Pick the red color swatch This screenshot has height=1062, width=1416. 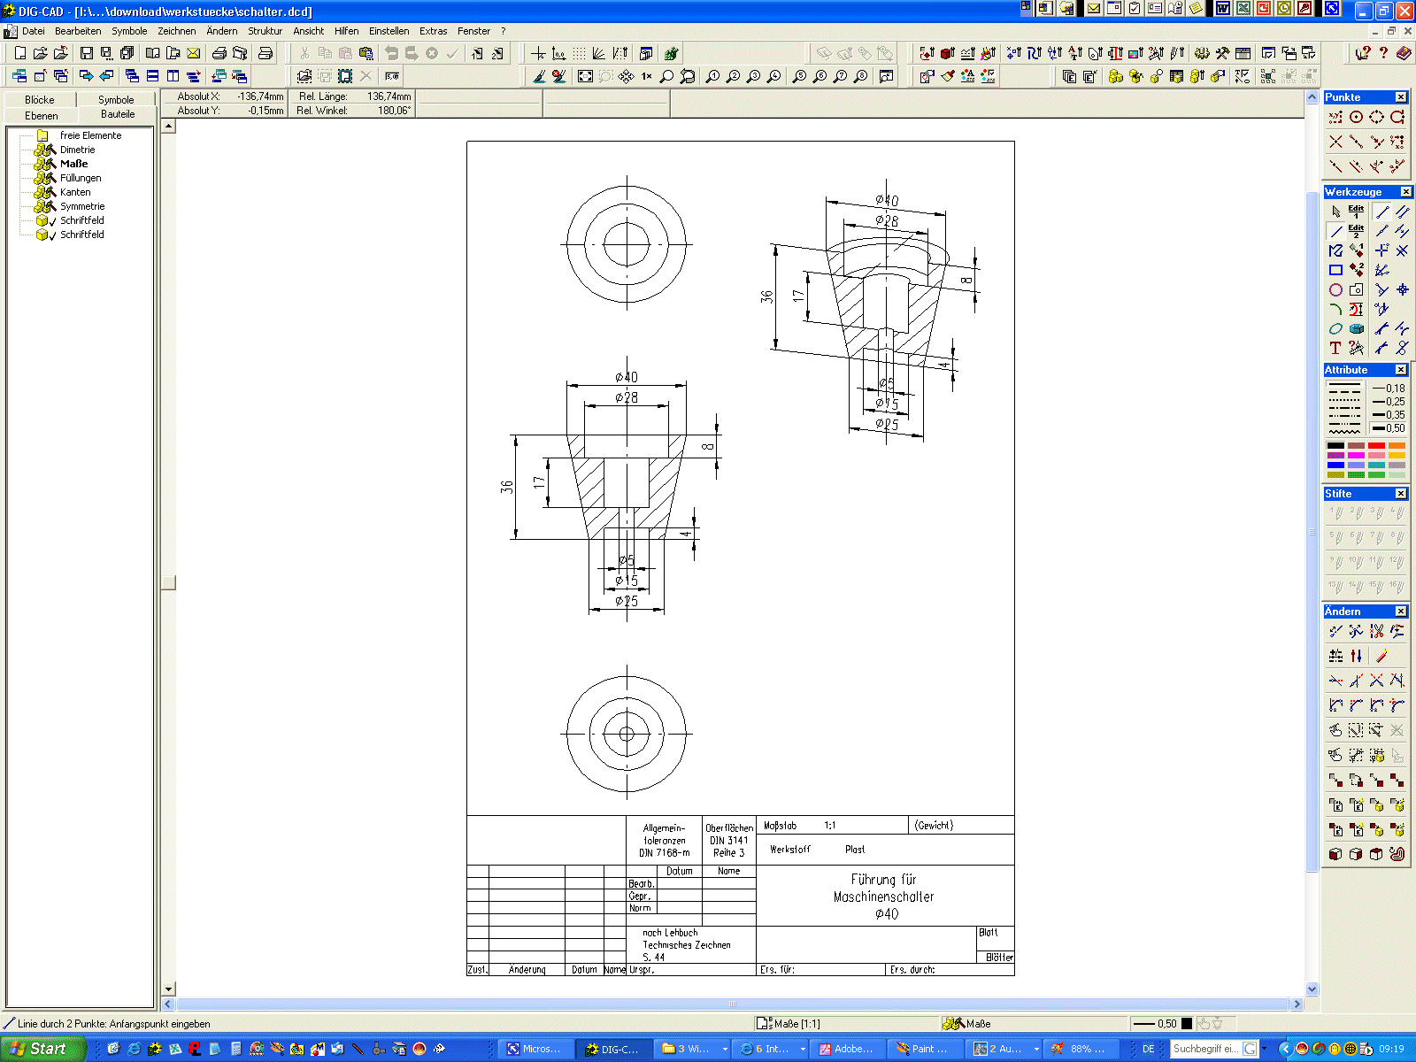(1376, 446)
